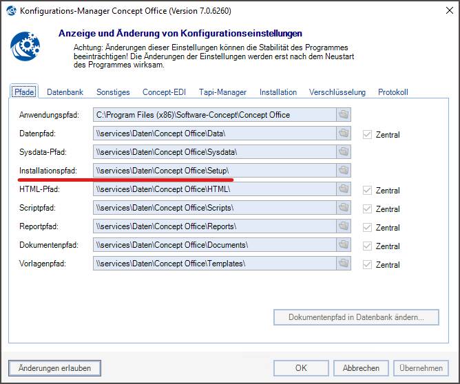Browse folder for Scriptpfad
460x384 pixels.
pos(344,208)
